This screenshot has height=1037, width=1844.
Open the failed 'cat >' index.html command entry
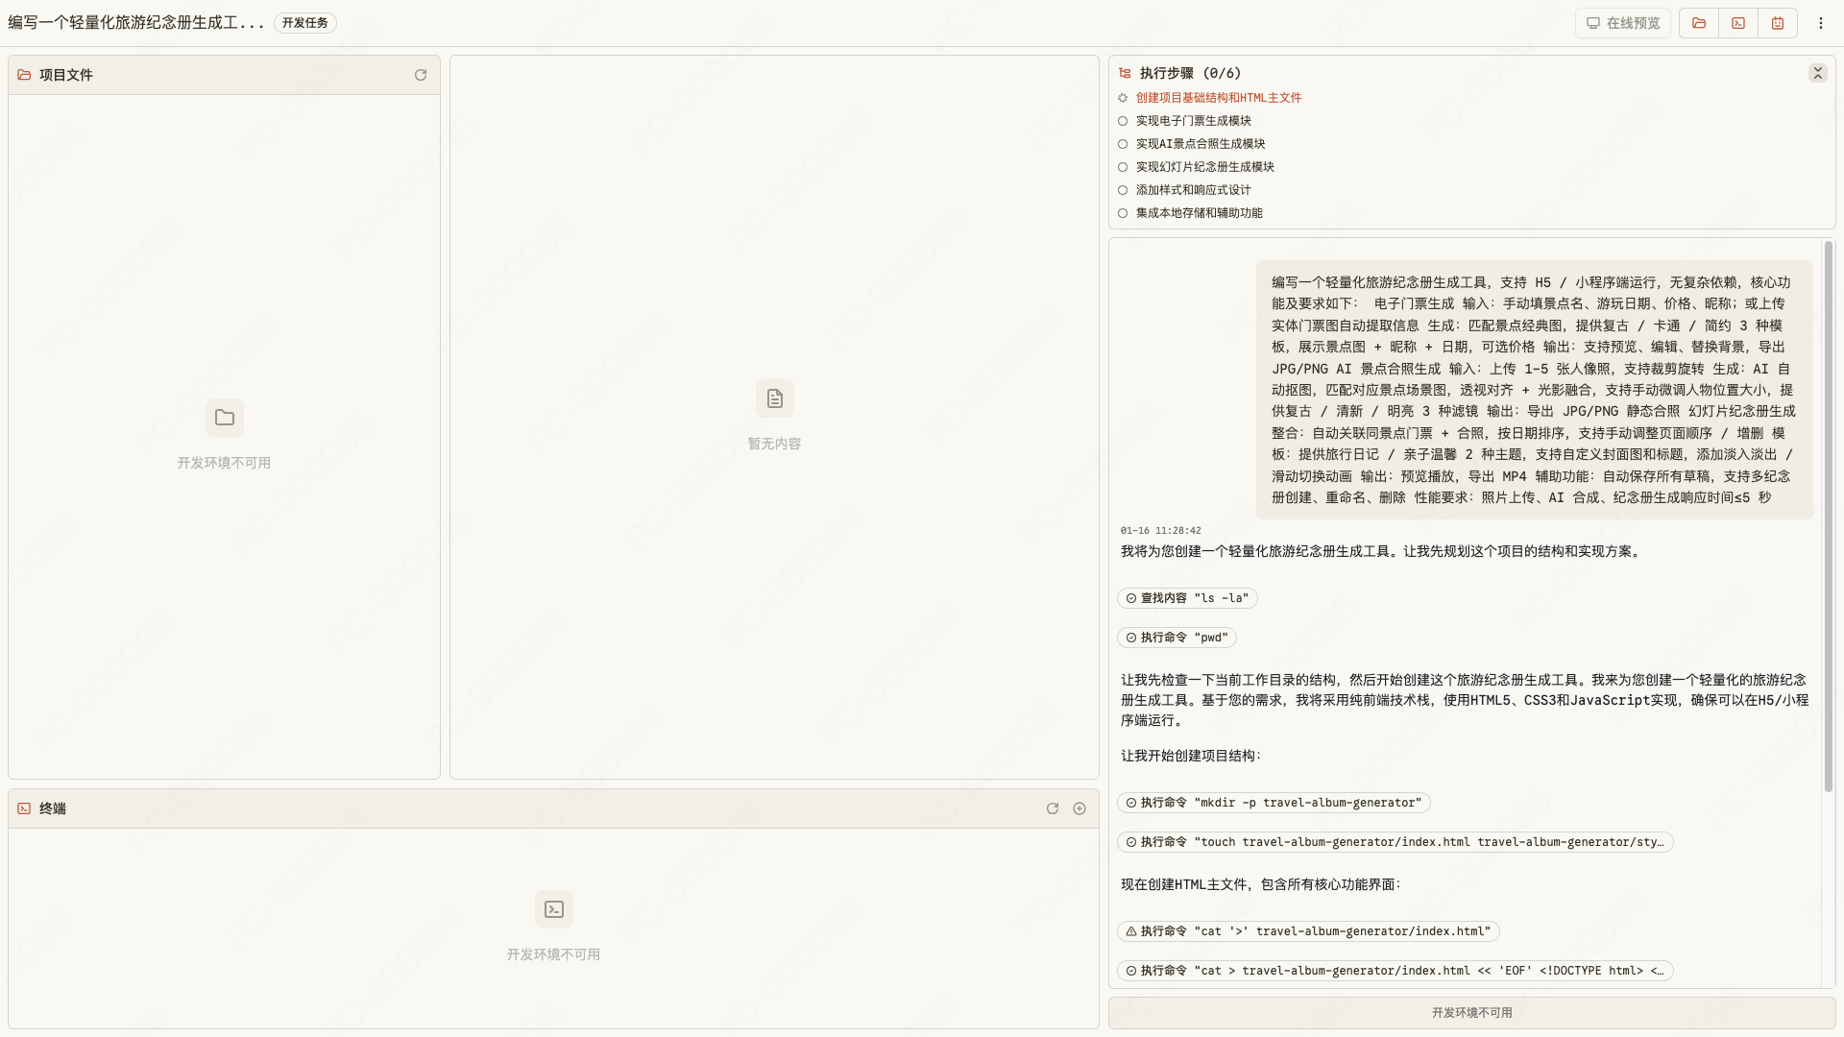(x=1308, y=931)
